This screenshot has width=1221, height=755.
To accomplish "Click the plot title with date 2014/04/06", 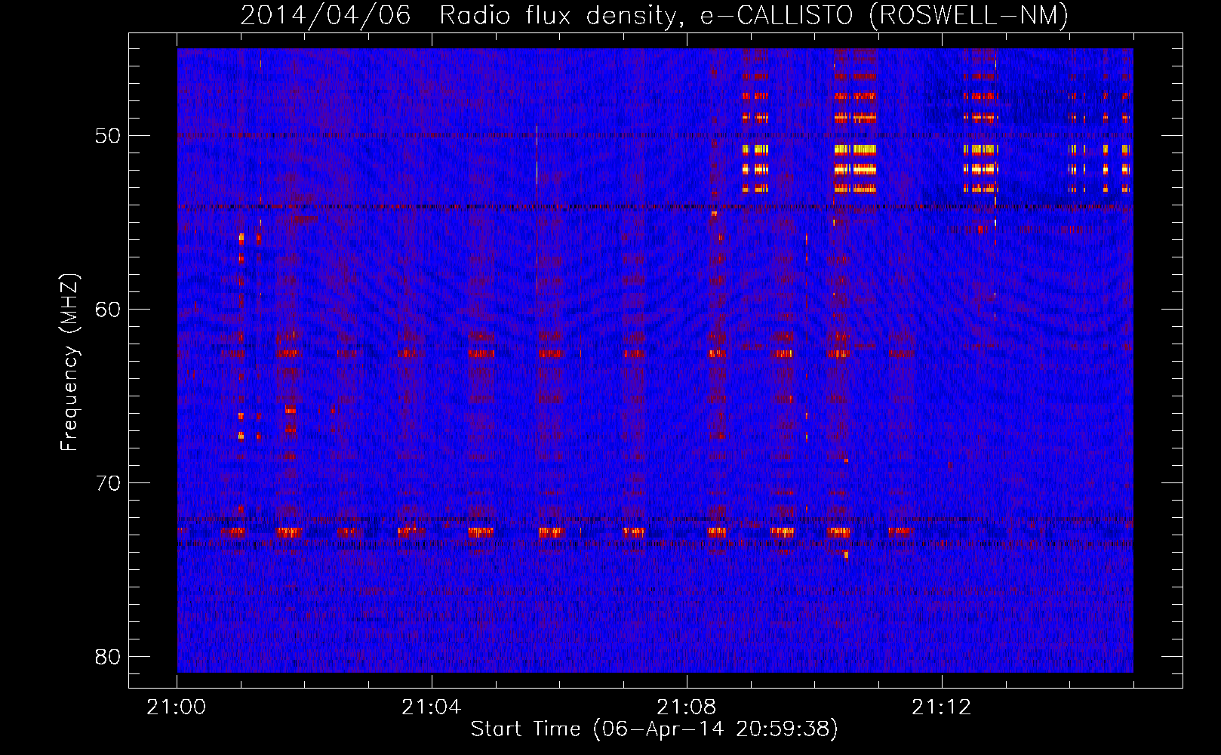I will click(654, 15).
